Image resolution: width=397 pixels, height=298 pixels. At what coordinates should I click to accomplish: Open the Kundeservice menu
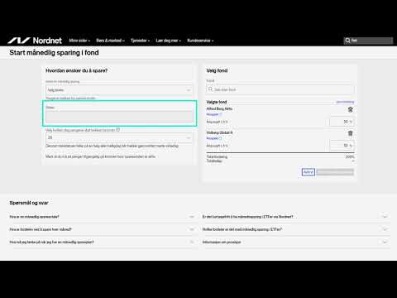(x=200, y=41)
